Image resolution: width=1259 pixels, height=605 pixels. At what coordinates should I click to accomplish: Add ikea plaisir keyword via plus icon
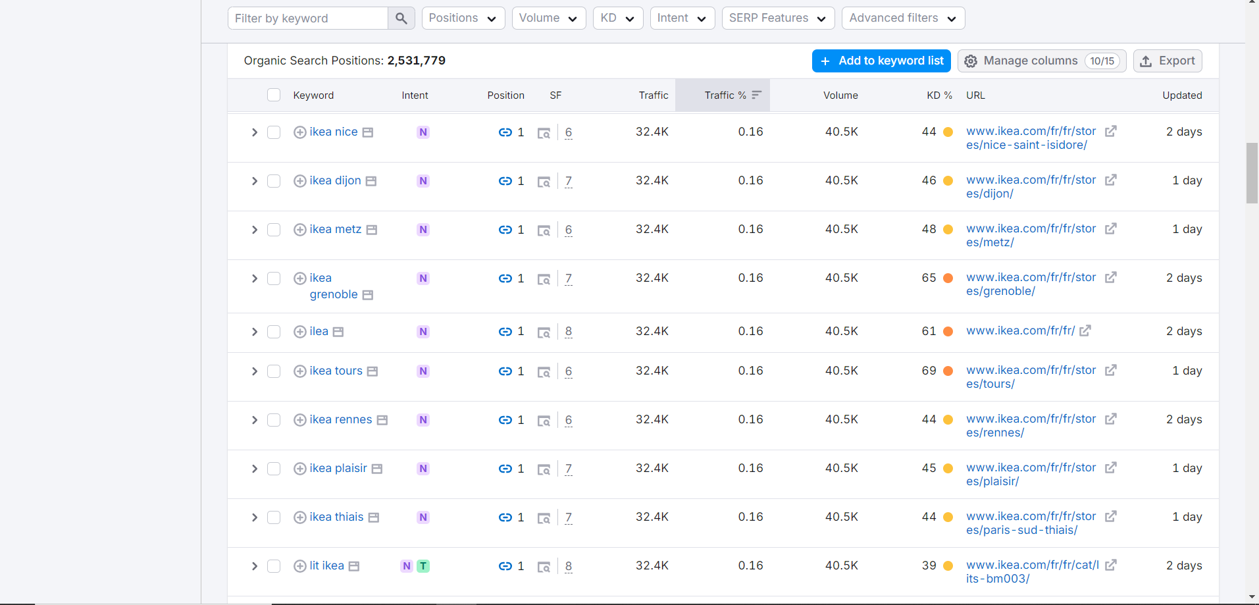300,469
